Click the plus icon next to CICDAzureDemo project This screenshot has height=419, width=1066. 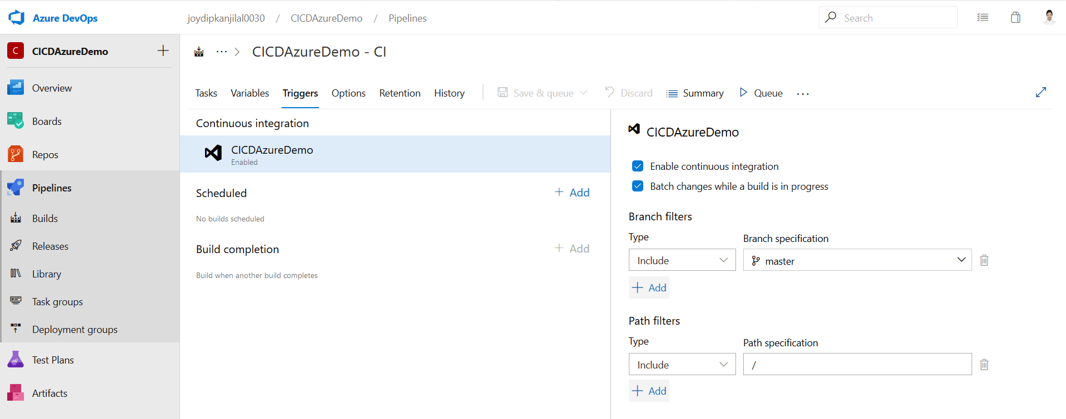pyautogui.click(x=163, y=51)
